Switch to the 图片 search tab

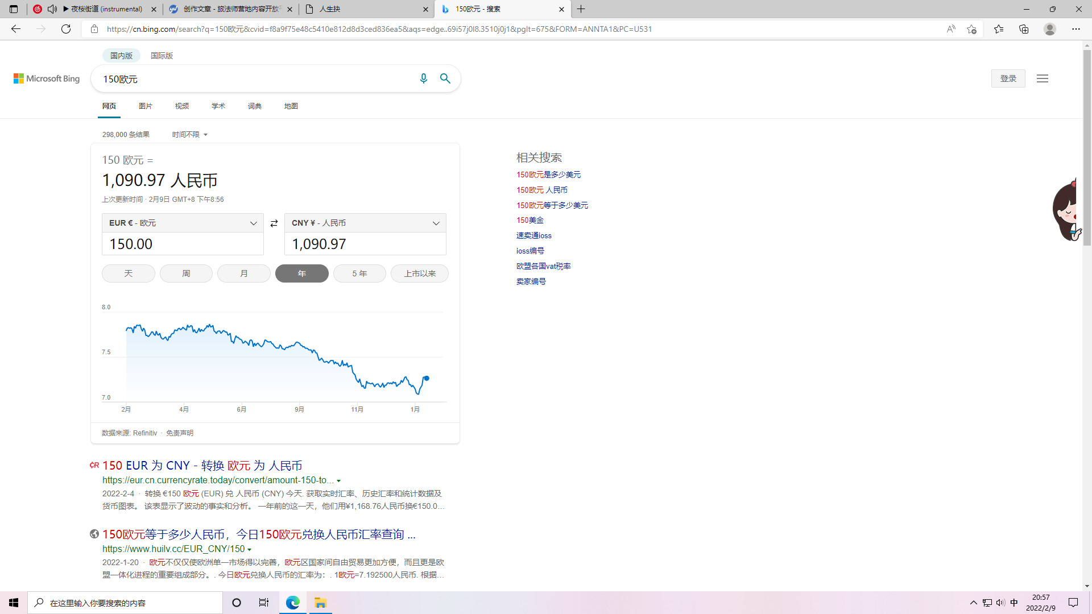click(146, 106)
